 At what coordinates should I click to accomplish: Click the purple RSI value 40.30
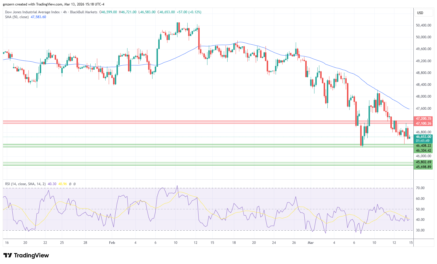coord(52,184)
